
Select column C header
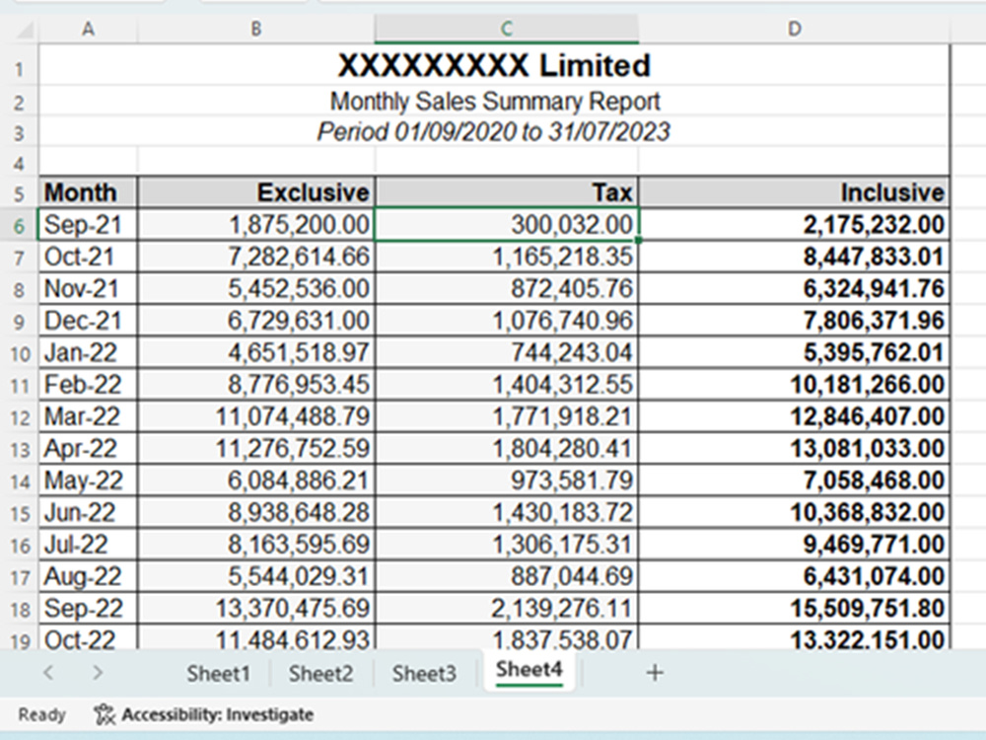click(x=507, y=29)
